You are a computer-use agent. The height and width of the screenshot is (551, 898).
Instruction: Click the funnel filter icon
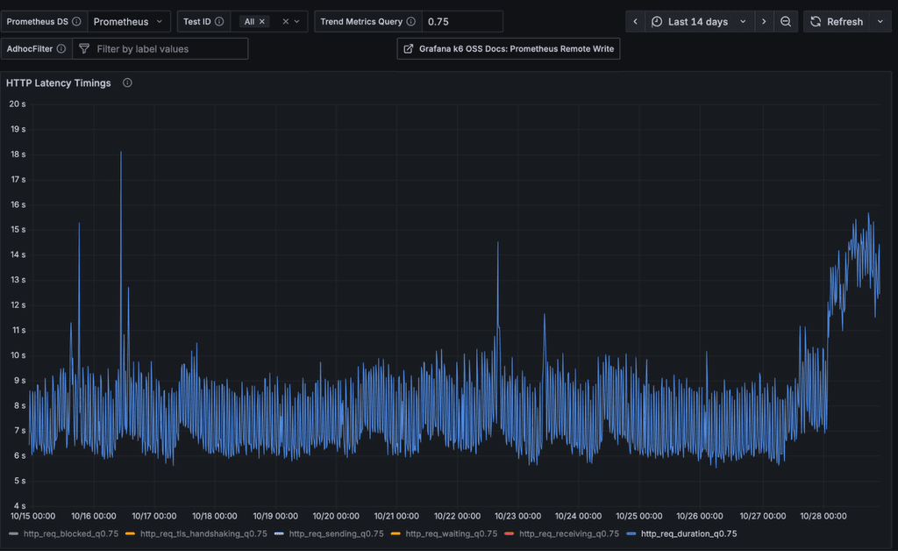(x=84, y=48)
